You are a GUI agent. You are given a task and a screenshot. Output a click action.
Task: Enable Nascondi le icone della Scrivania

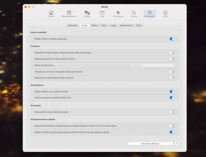172,112
